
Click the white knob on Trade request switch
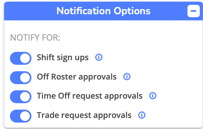pos(25,116)
